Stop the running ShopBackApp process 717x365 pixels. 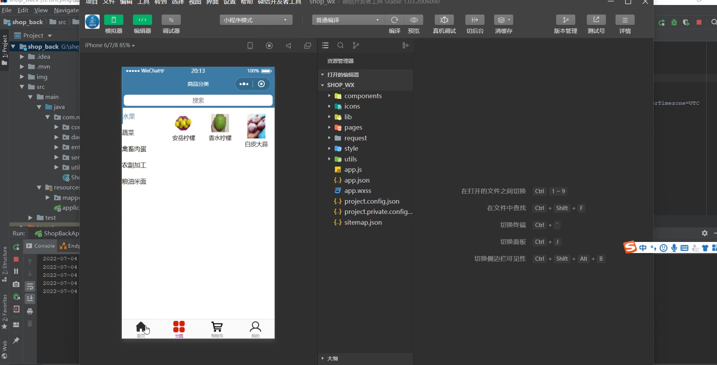point(16,259)
